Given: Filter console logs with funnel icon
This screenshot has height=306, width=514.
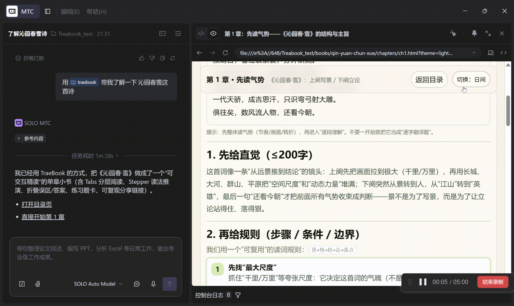Looking at the screenshot, I should point(238,295).
